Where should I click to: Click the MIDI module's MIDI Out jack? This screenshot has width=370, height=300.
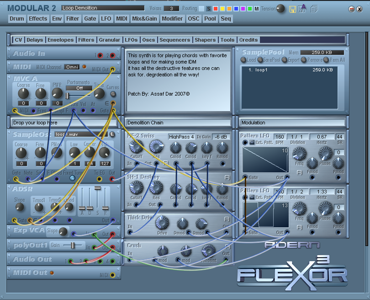(x=112, y=70)
